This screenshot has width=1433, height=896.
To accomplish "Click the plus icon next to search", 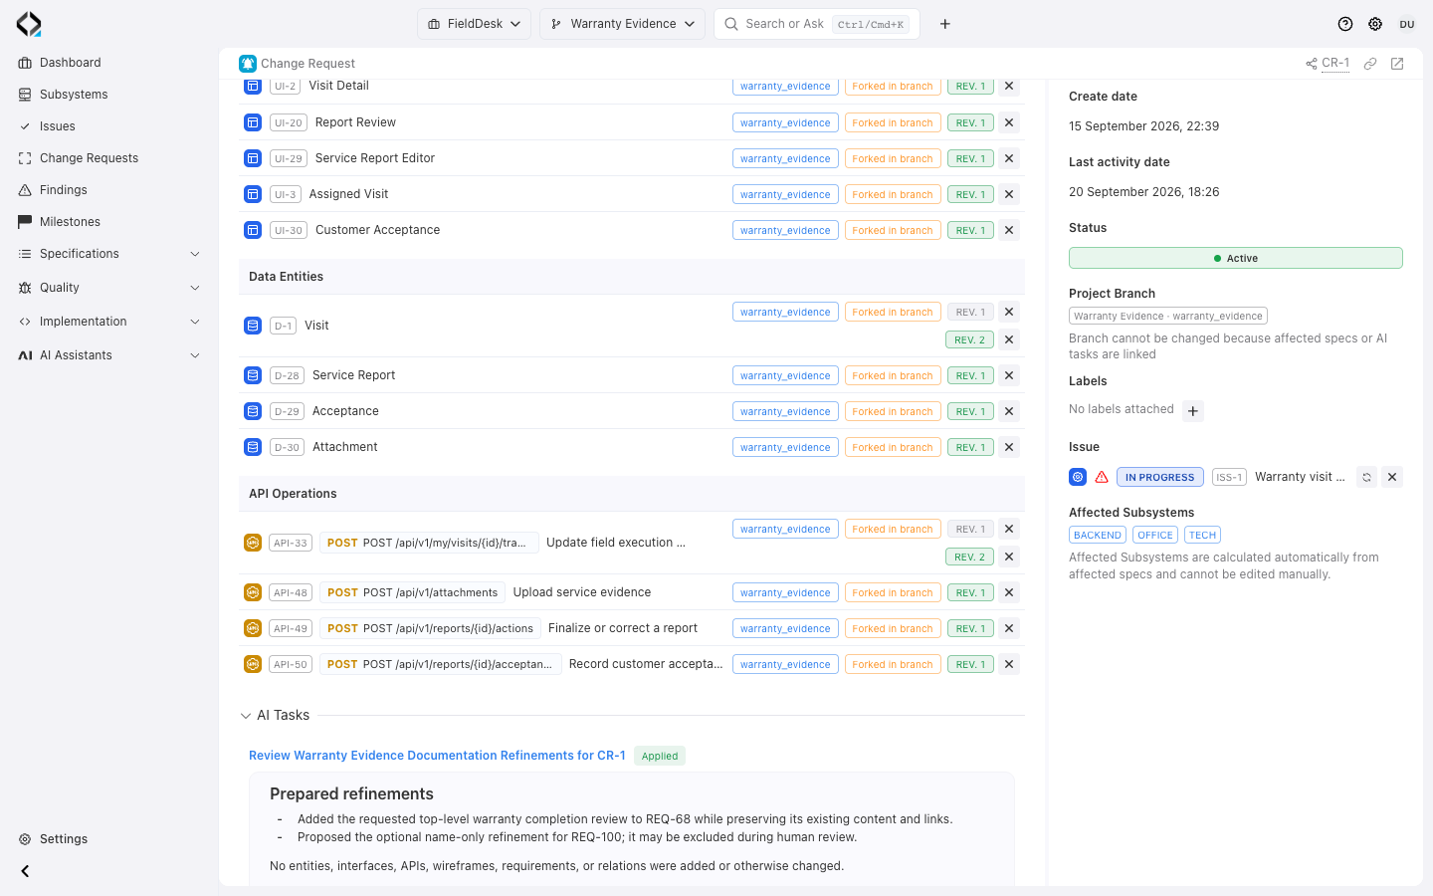I will click(945, 24).
